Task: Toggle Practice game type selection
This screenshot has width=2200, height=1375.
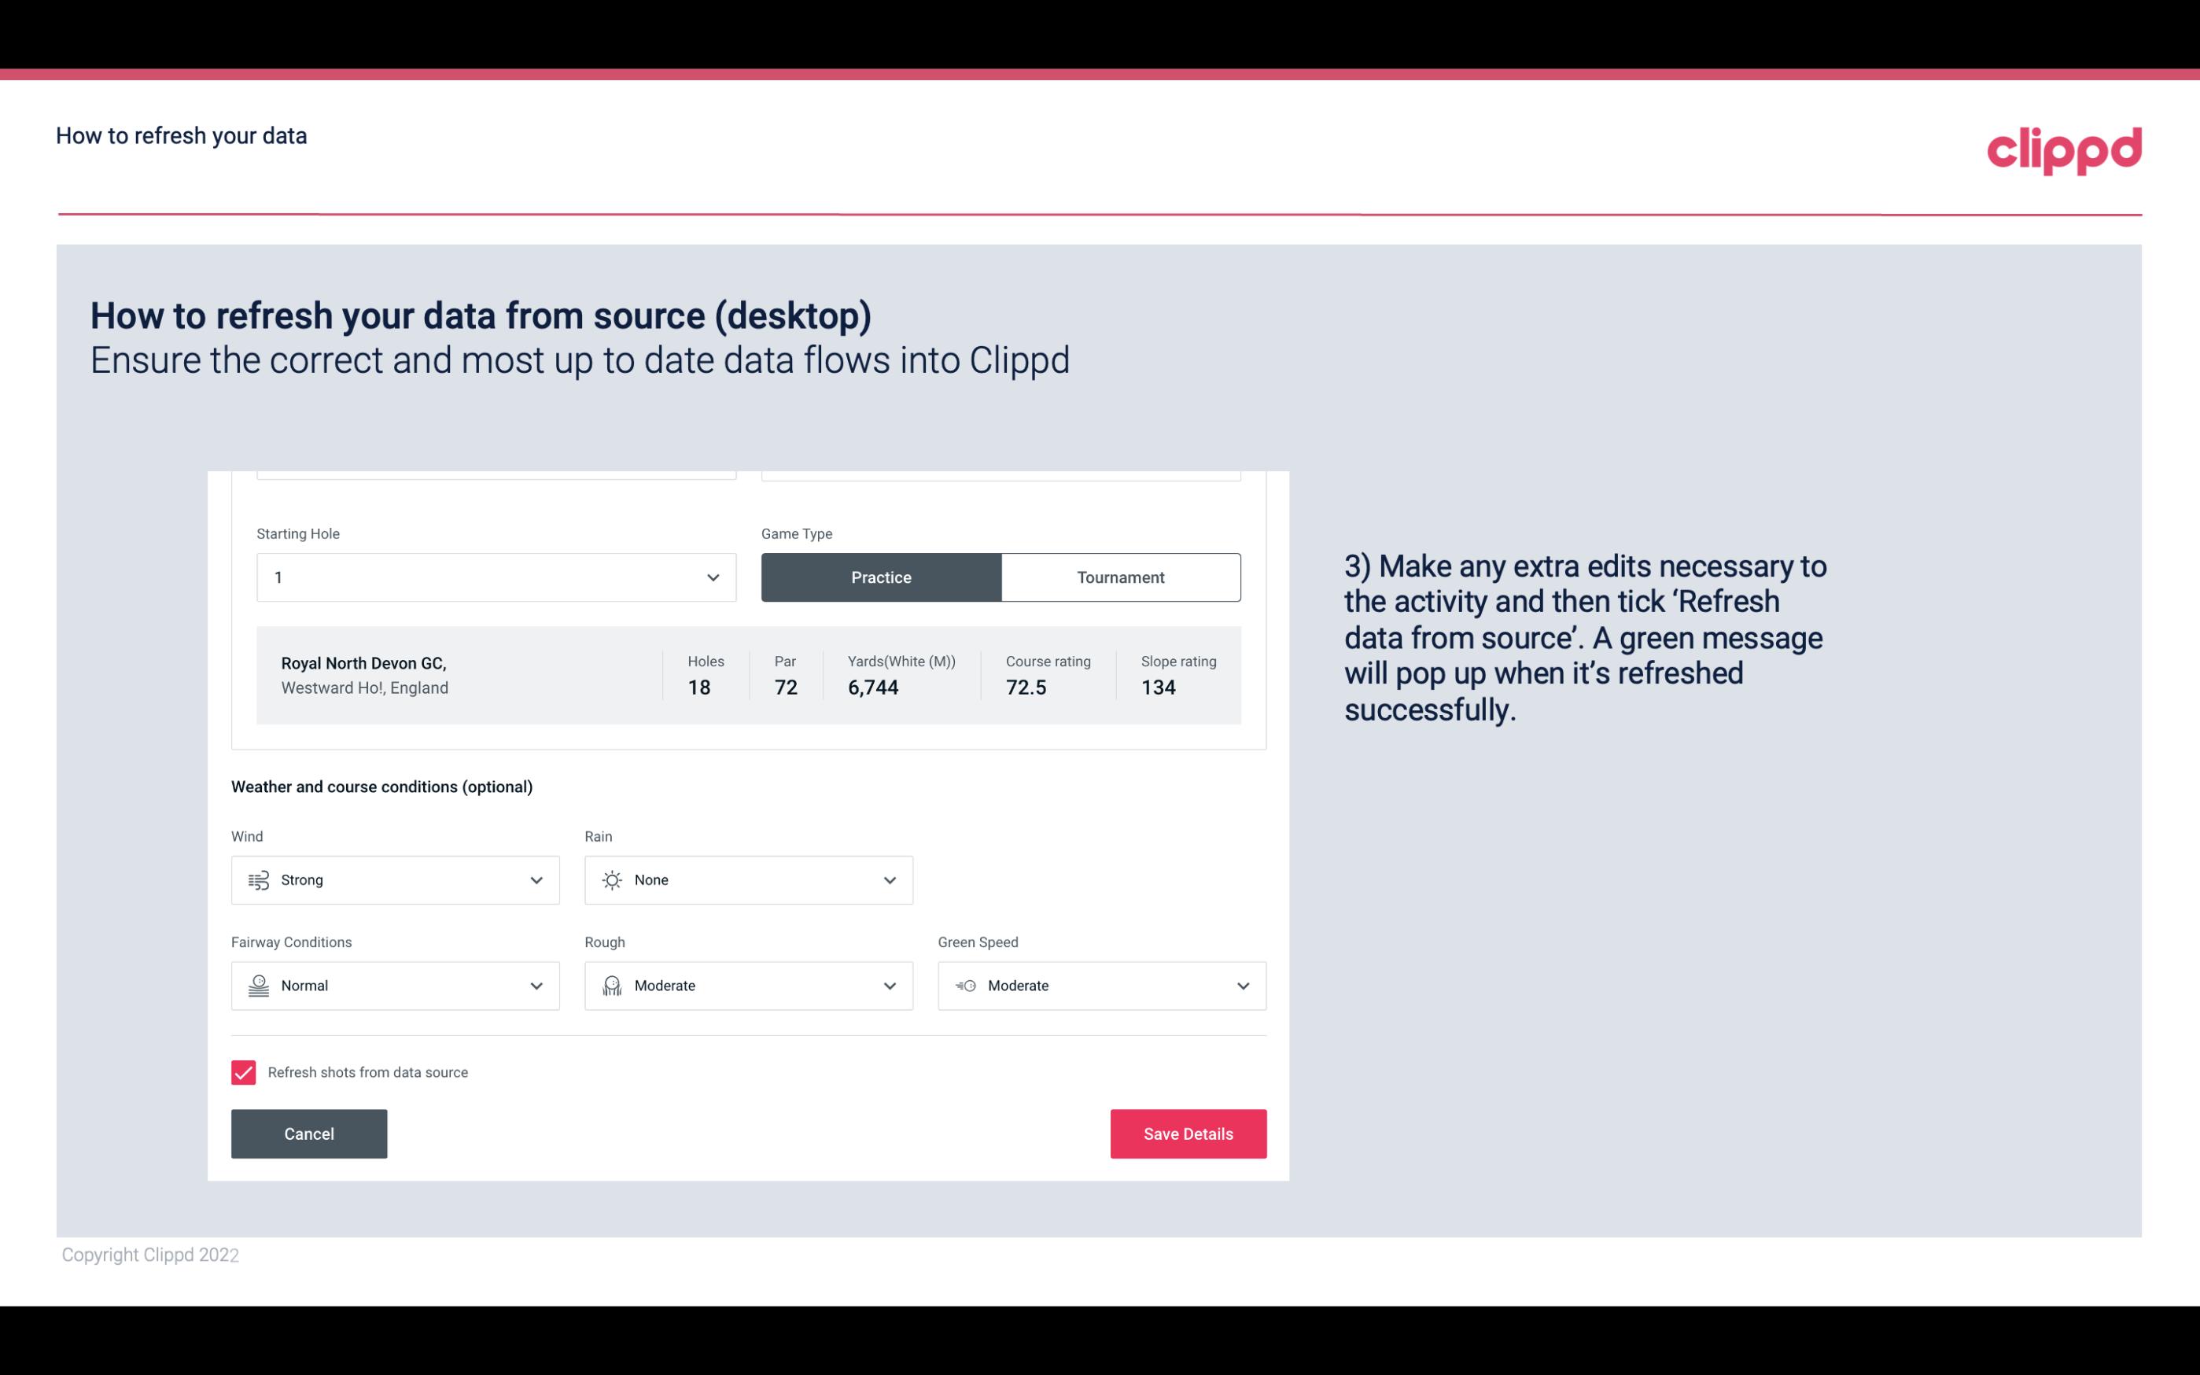Action: (x=881, y=577)
